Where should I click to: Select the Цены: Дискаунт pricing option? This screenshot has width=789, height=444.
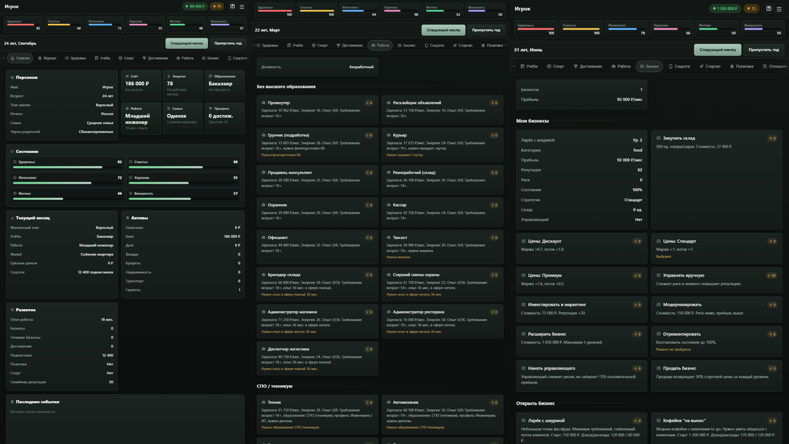581,248
